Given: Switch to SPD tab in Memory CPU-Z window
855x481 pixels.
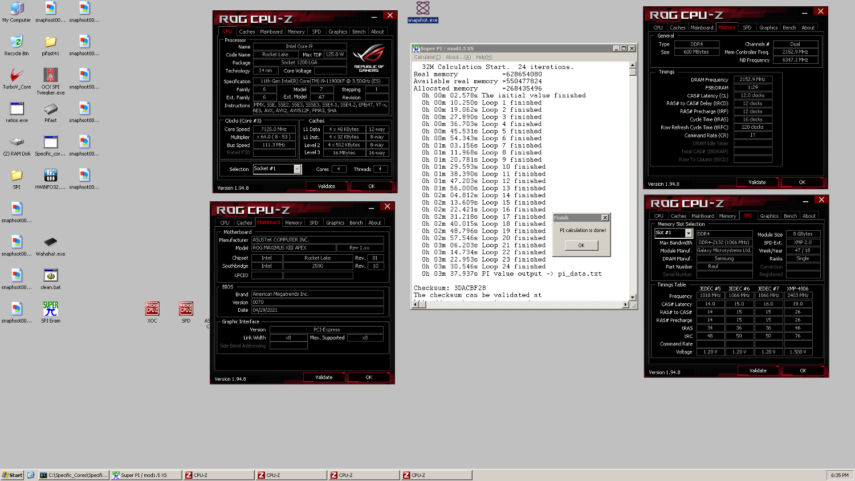Looking at the screenshot, I should [x=747, y=28].
